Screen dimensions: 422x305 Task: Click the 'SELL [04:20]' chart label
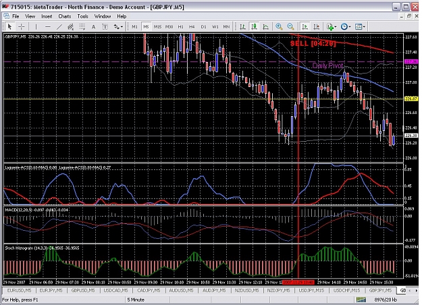coord(313,44)
